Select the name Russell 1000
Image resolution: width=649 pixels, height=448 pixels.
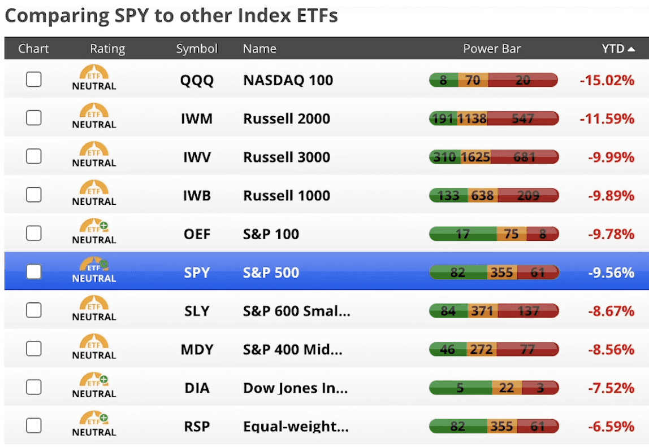(x=287, y=195)
